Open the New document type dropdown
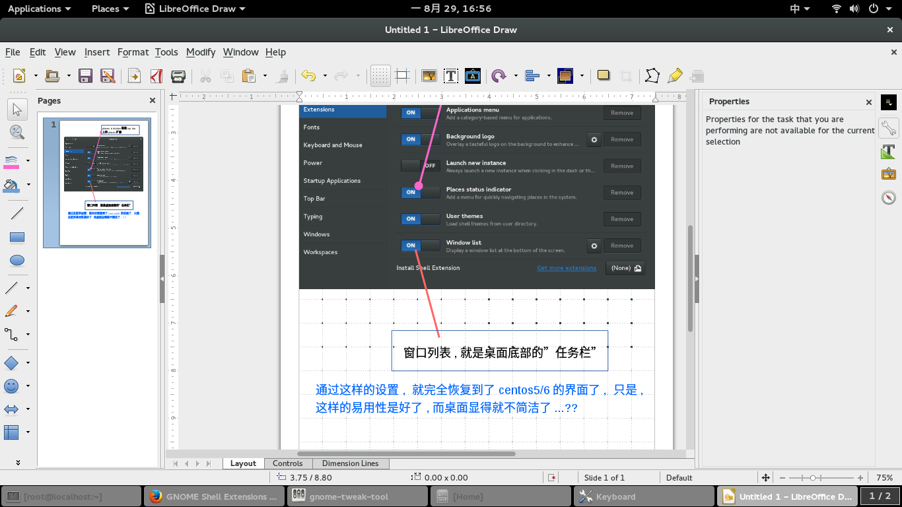The width and height of the screenshot is (902, 507). [x=34, y=76]
